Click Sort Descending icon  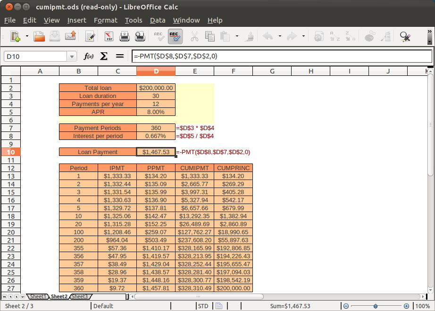tap(350, 36)
